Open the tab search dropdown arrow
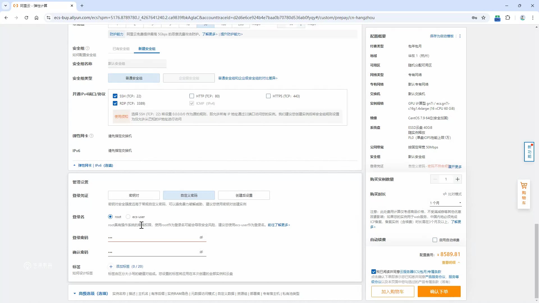Screen dimensions: 539x303 [x=5, y=6]
